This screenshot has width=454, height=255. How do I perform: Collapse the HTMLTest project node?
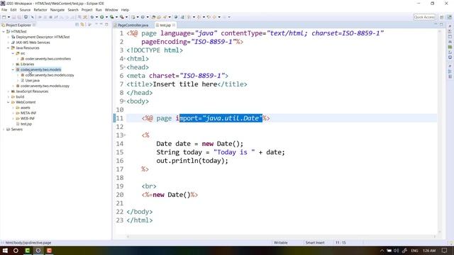click(x=4, y=31)
